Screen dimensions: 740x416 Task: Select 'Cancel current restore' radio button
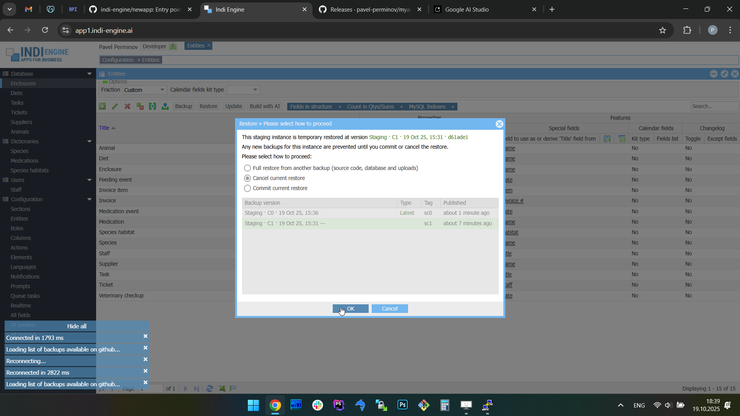(247, 178)
